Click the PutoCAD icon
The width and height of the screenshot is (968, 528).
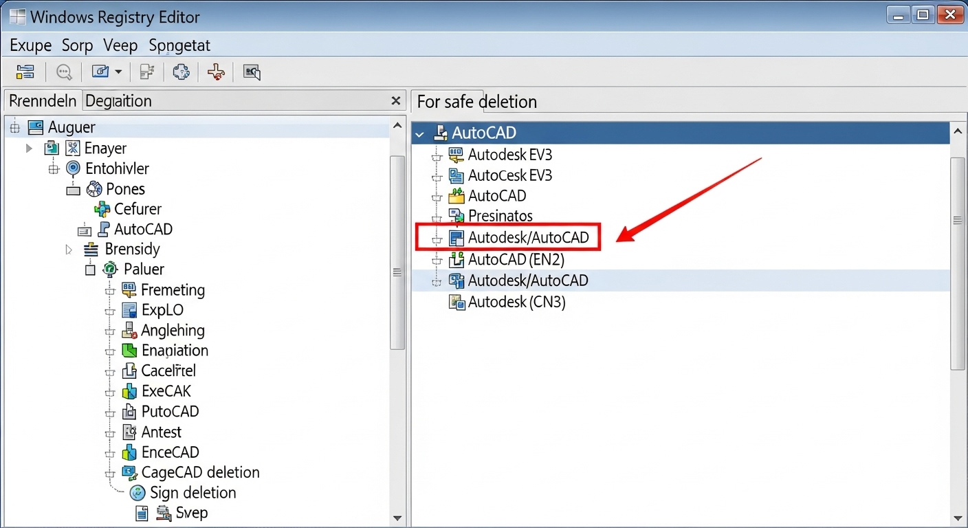(129, 412)
